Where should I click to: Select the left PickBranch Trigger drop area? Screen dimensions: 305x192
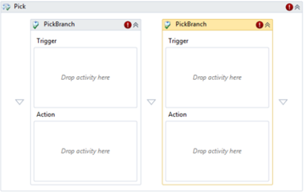85,78
